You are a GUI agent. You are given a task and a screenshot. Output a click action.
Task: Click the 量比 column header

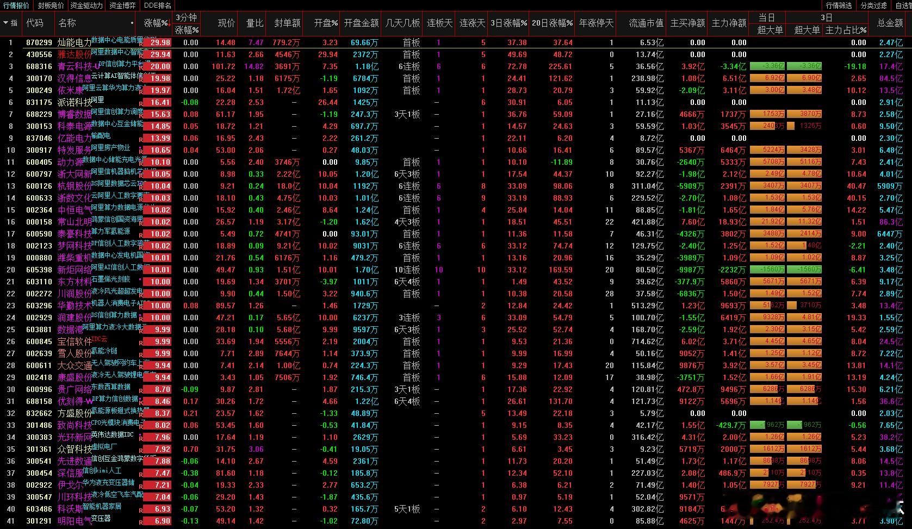coord(255,23)
